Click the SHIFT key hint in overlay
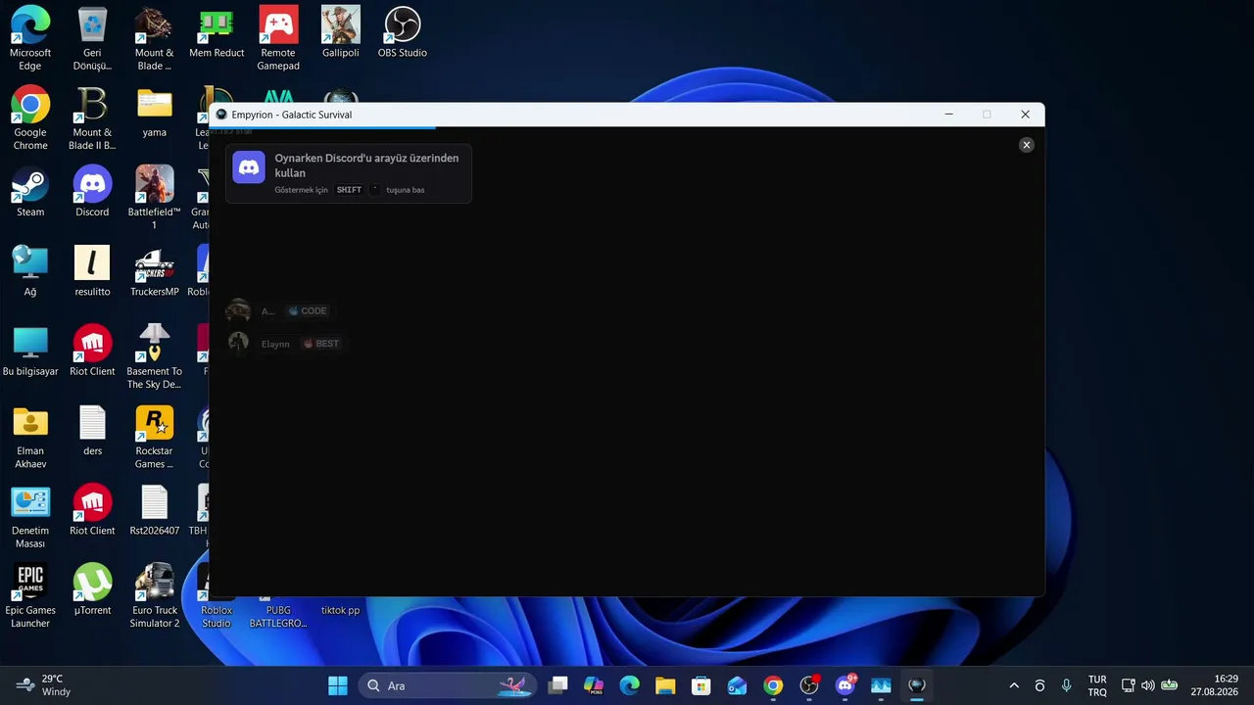The height and width of the screenshot is (705, 1254). (x=349, y=190)
